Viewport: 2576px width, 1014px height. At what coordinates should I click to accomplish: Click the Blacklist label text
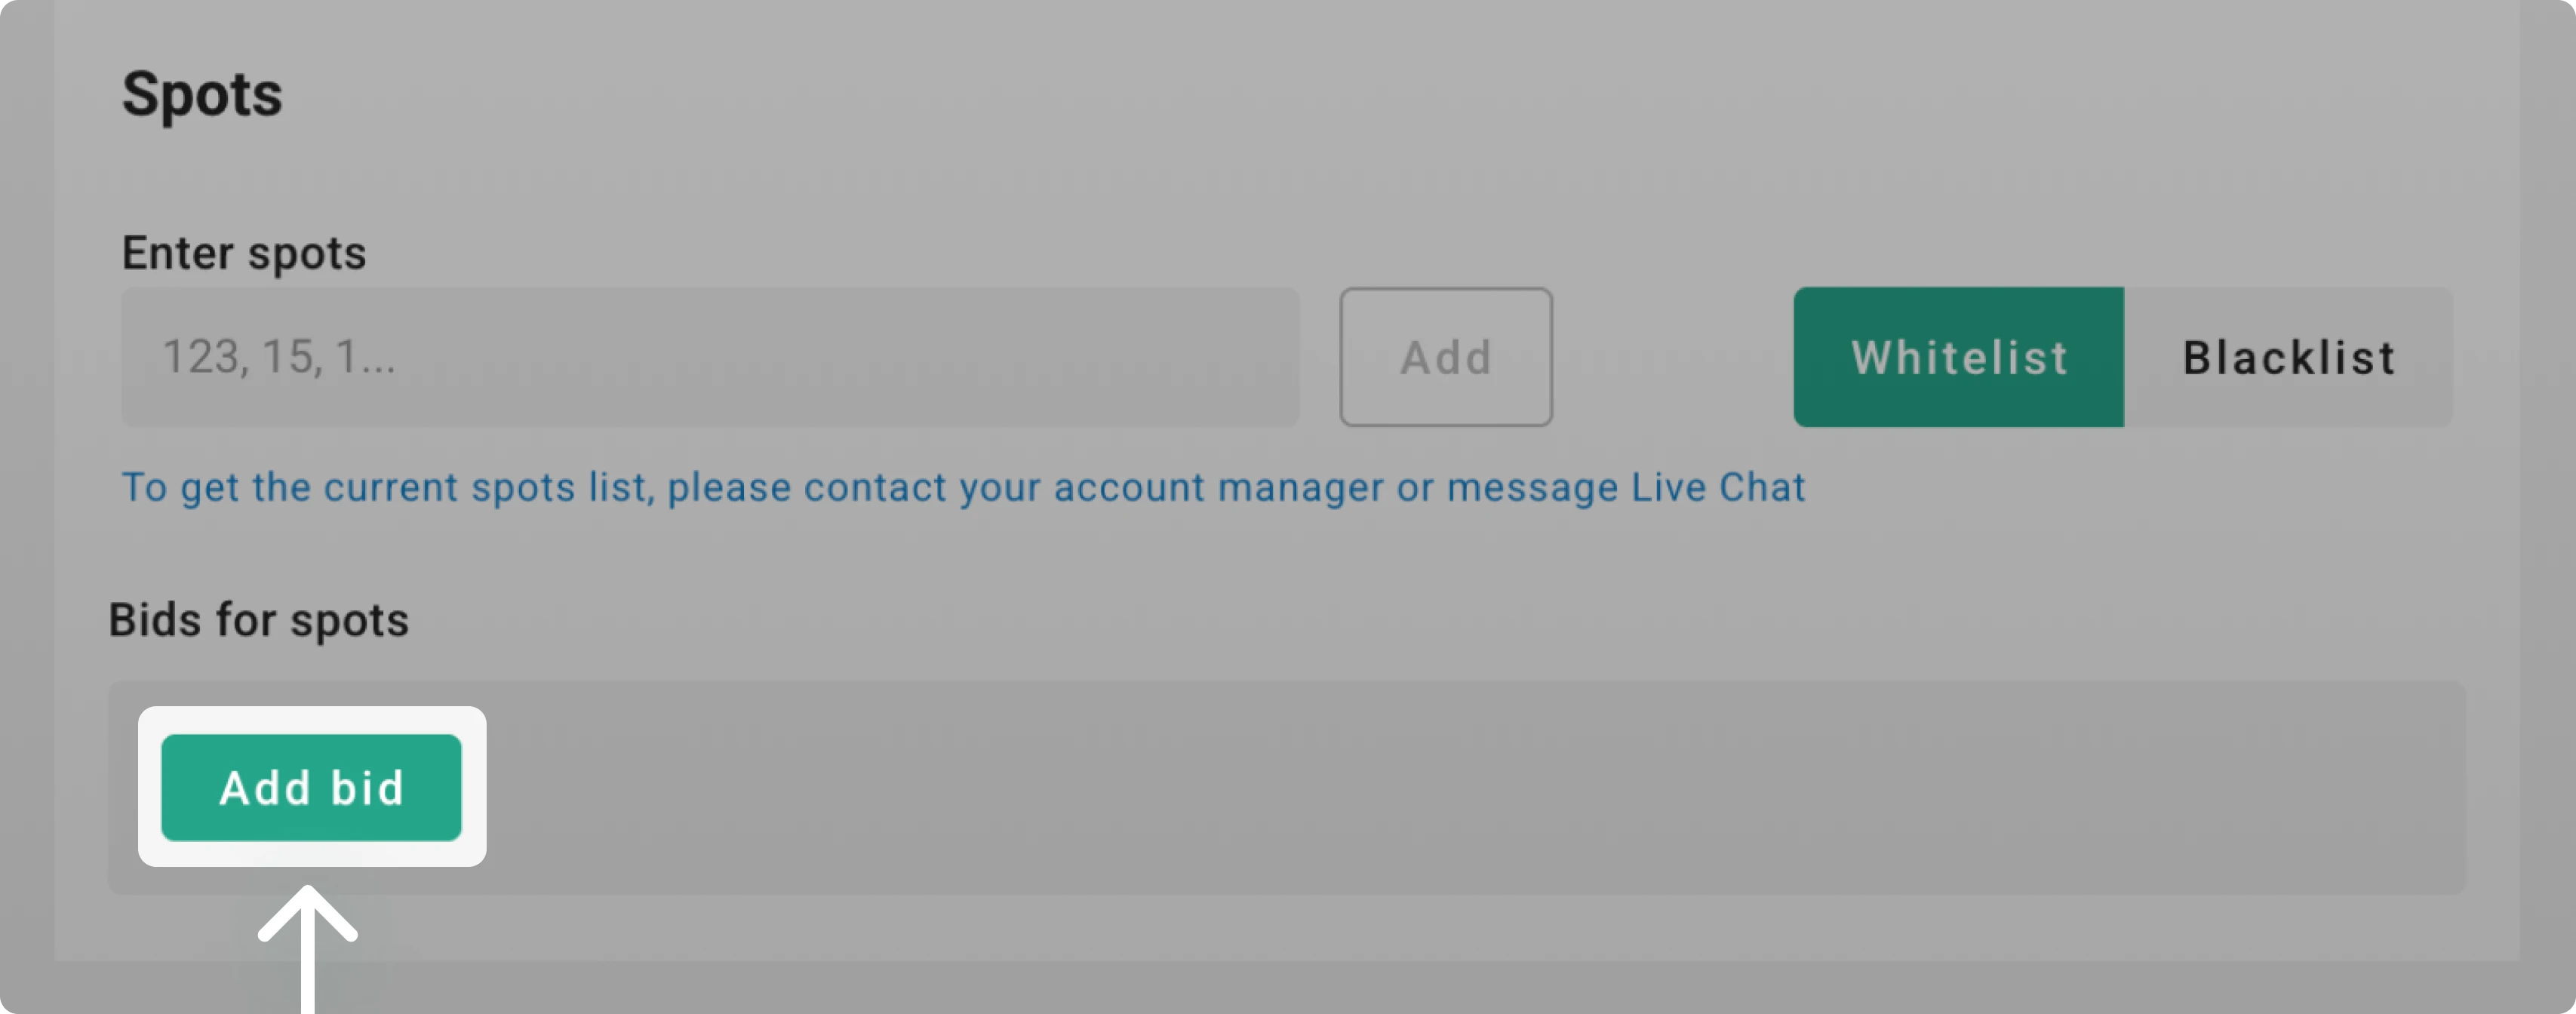point(2289,357)
